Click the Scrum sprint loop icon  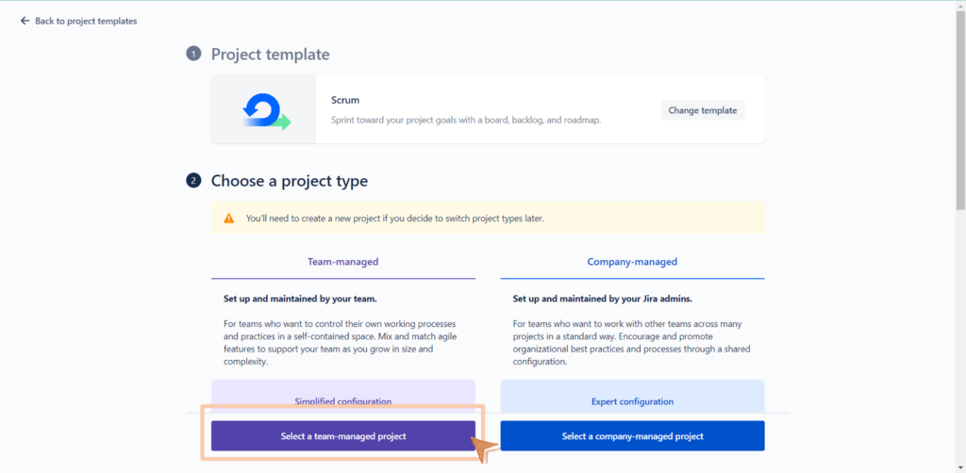266,111
